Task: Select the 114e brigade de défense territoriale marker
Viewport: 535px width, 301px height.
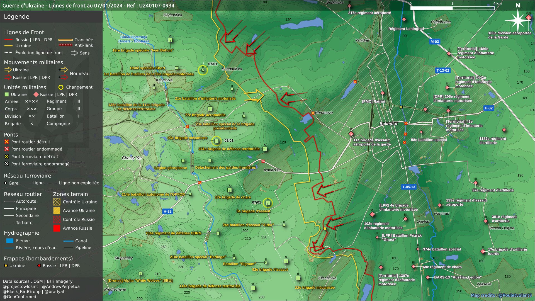Action: [253, 288]
